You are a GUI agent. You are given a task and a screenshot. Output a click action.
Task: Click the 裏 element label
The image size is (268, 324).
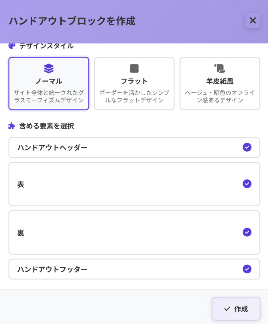point(21,233)
